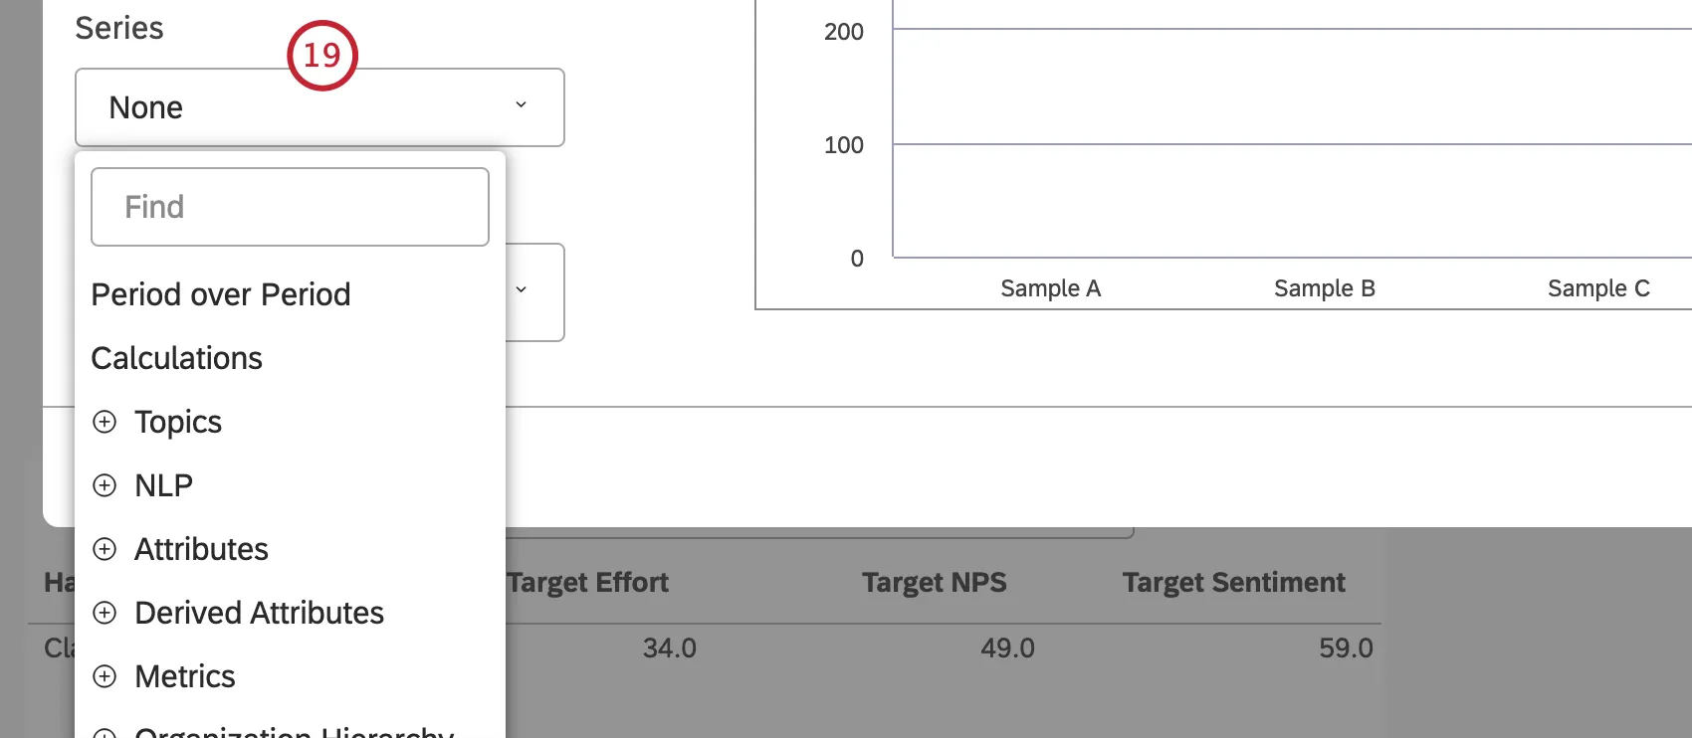Choose the Derived Attributes group label
The width and height of the screenshot is (1692, 738).
[259, 613]
